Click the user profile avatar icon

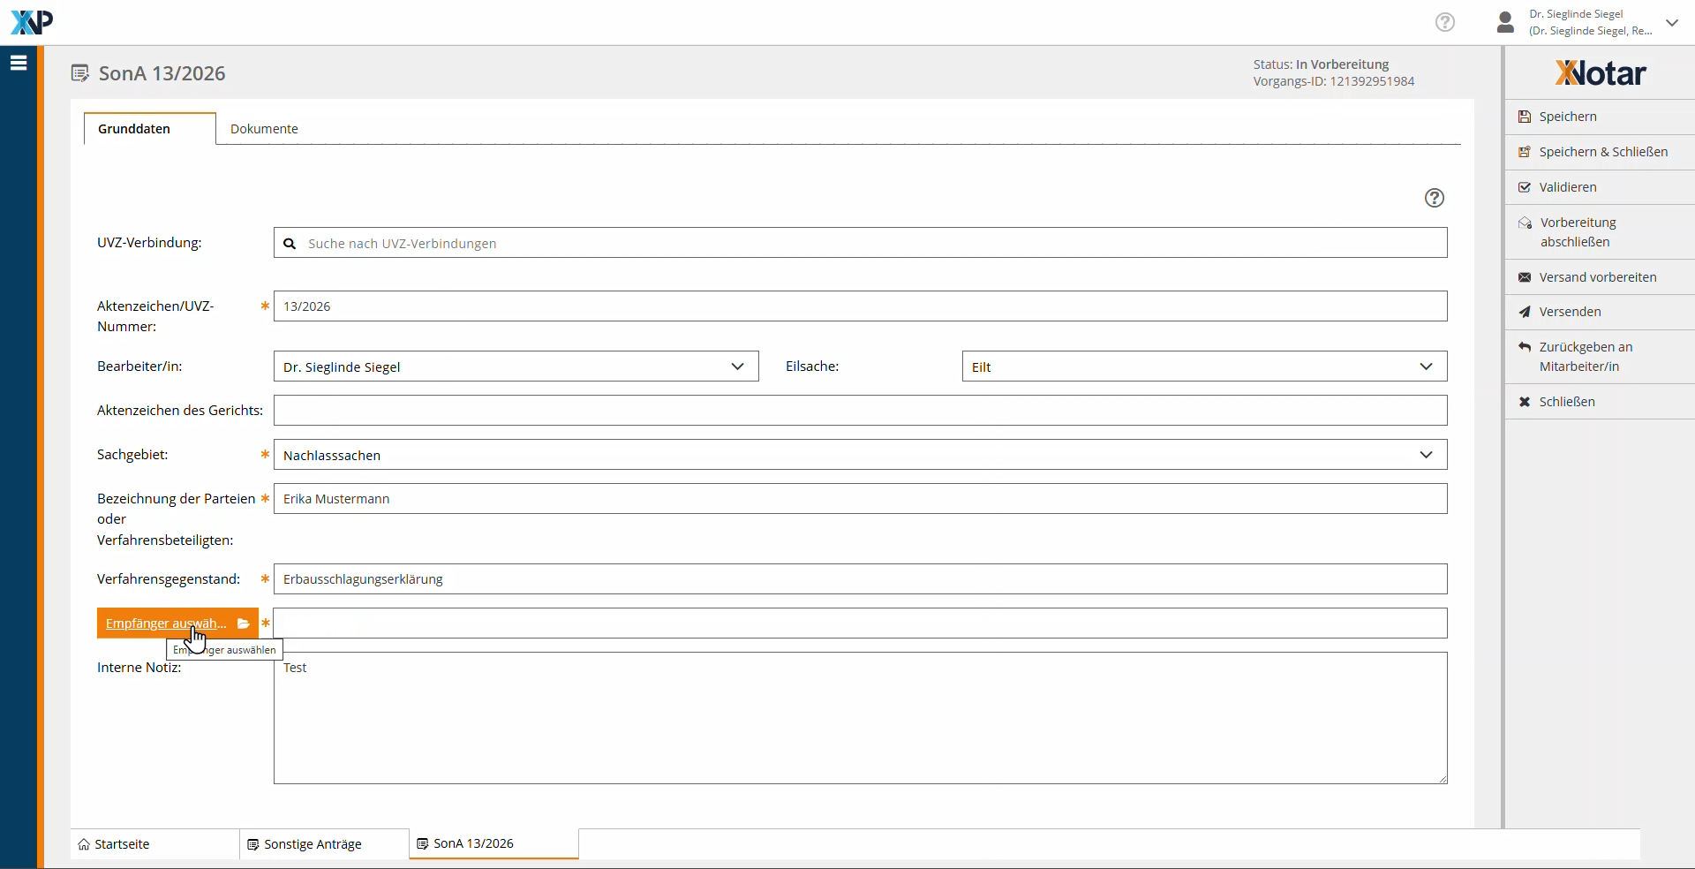pos(1505,22)
